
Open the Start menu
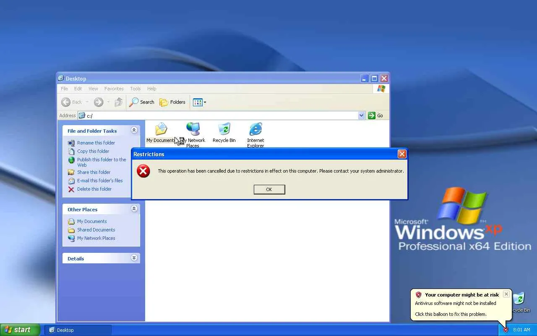click(20, 330)
